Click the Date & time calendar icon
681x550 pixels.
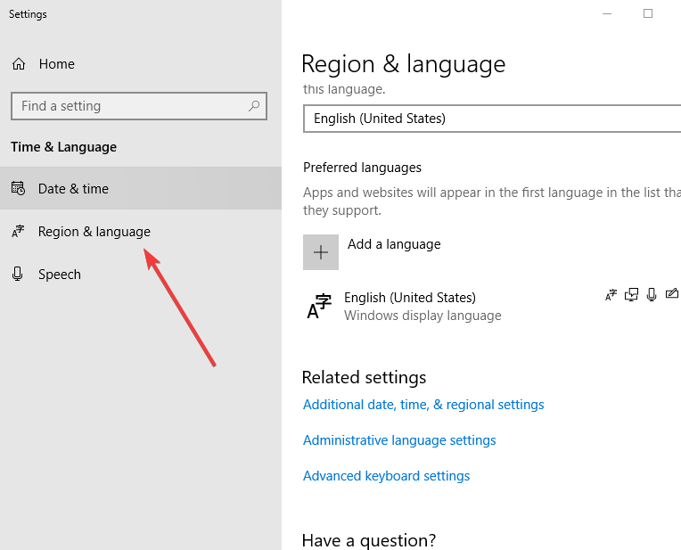(18, 189)
